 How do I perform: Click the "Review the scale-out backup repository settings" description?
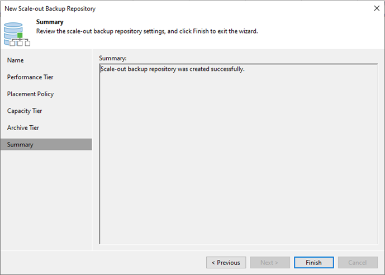(x=147, y=31)
